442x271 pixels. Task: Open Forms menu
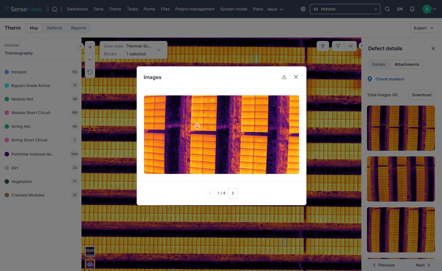(x=149, y=9)
